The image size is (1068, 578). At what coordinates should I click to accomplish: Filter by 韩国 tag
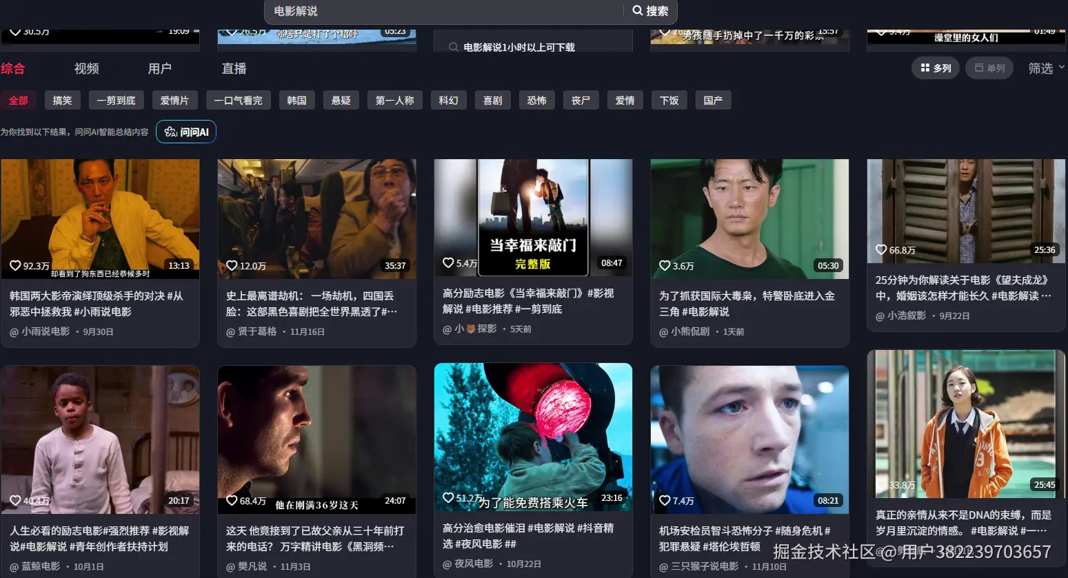297,100
